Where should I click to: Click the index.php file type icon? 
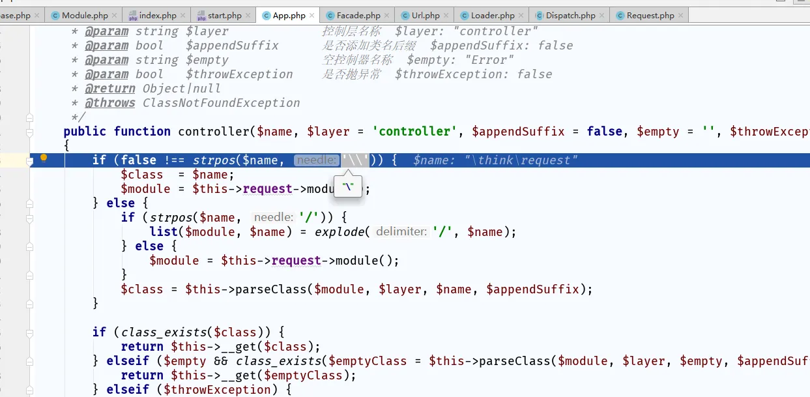[x=133, y=15]
